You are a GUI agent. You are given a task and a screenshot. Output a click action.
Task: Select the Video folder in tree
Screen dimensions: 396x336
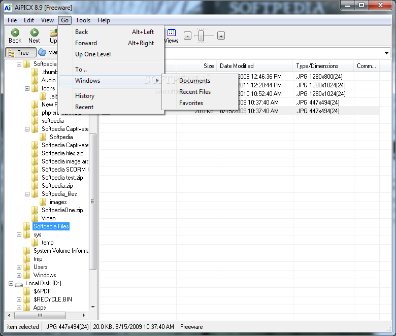[49, 218]
